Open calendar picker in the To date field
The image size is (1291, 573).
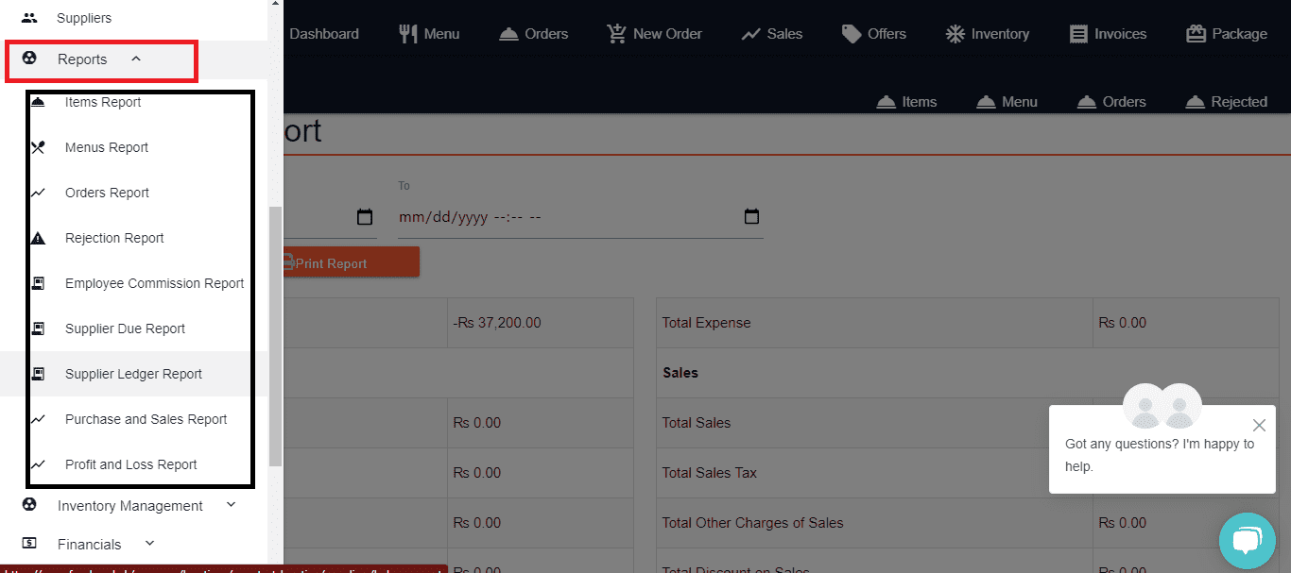pos(751,217)
